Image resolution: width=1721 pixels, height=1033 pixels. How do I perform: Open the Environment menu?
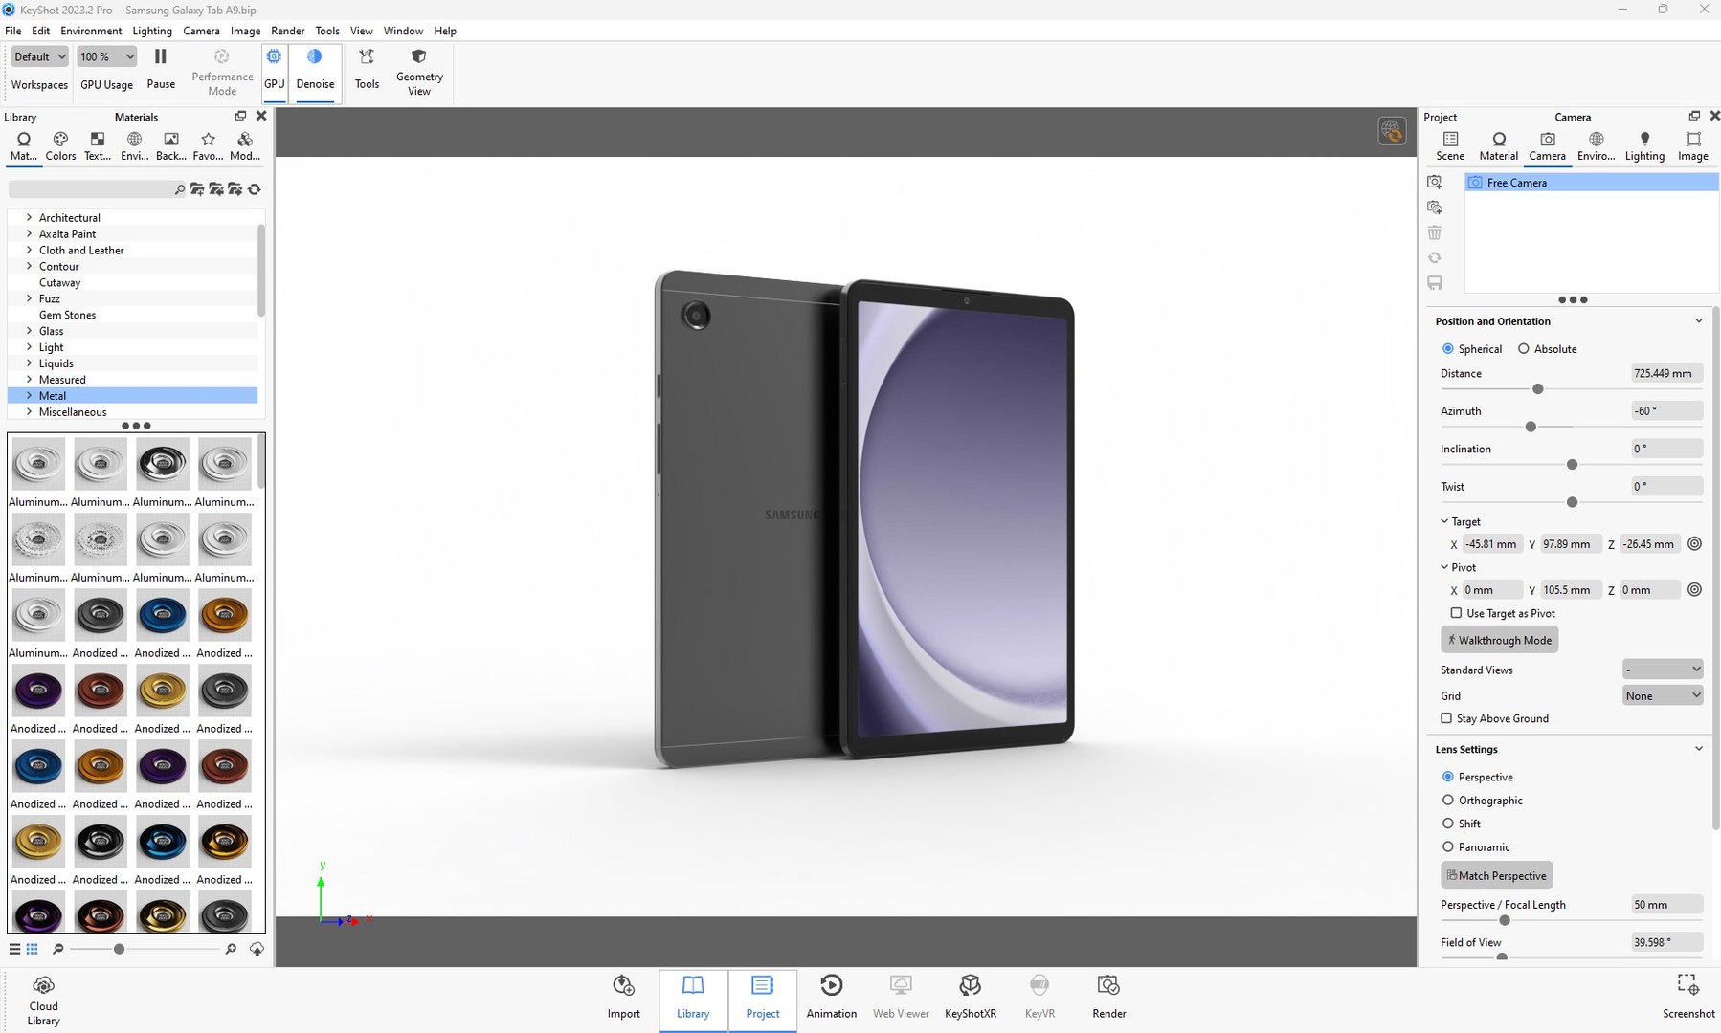pyautogui.click(x=91, y=31)
